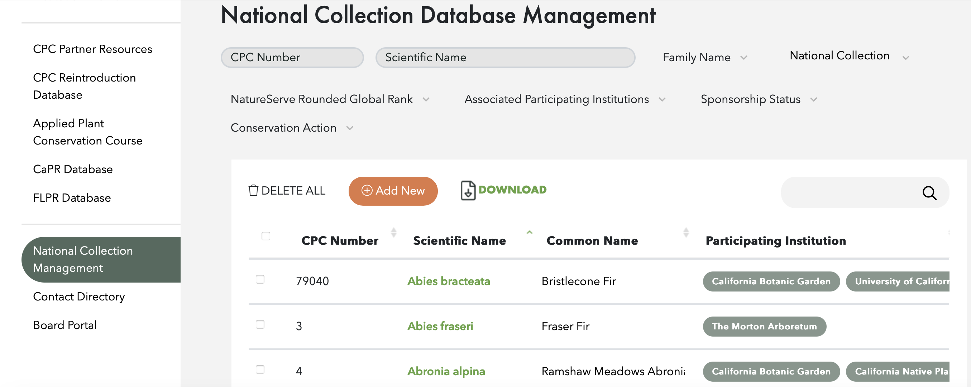This screenshot has height=387, width=971.
Task: Click the trash can icon beside DELETE ALL
Action: [x=253, y=191]
